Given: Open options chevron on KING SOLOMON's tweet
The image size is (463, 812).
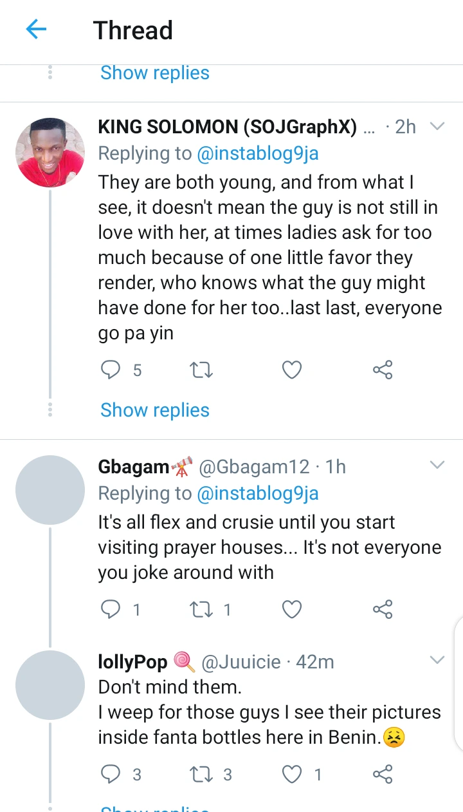Looking at the screenshot, I should pos(437,126).
